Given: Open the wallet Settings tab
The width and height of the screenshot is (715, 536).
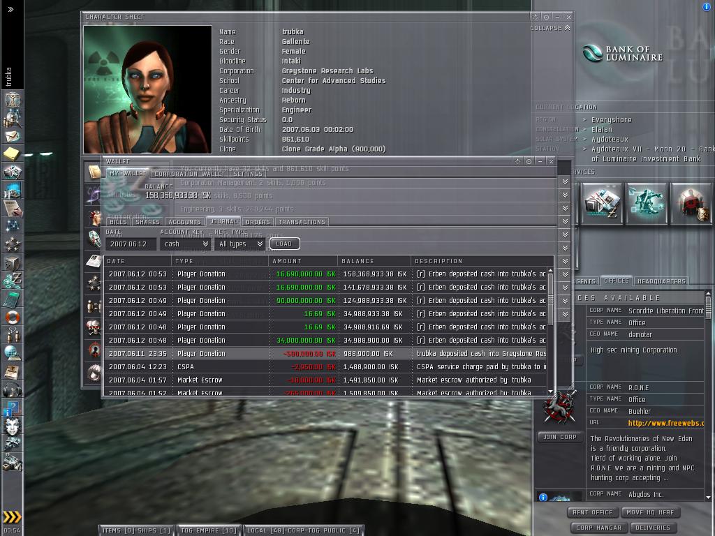Looking at the screenshot, I should pyautogui.click(x=248, y=174).
